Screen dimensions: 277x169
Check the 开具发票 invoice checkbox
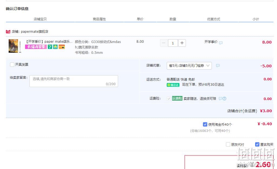[12, 65]
